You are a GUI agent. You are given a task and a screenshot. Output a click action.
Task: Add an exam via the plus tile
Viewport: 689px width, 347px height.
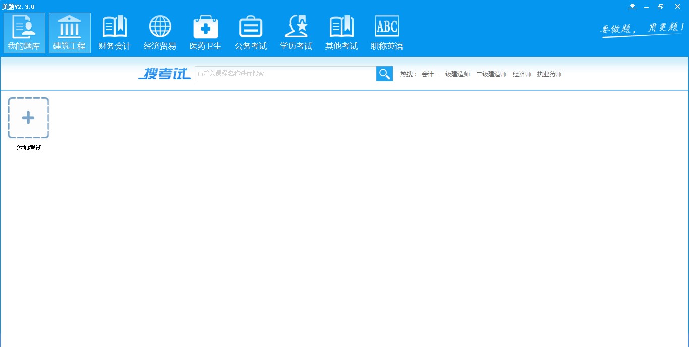[28, 118]
